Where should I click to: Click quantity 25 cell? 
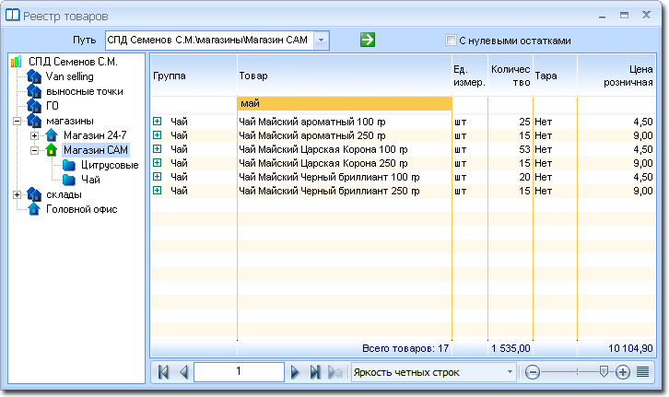tap(511, 122)
